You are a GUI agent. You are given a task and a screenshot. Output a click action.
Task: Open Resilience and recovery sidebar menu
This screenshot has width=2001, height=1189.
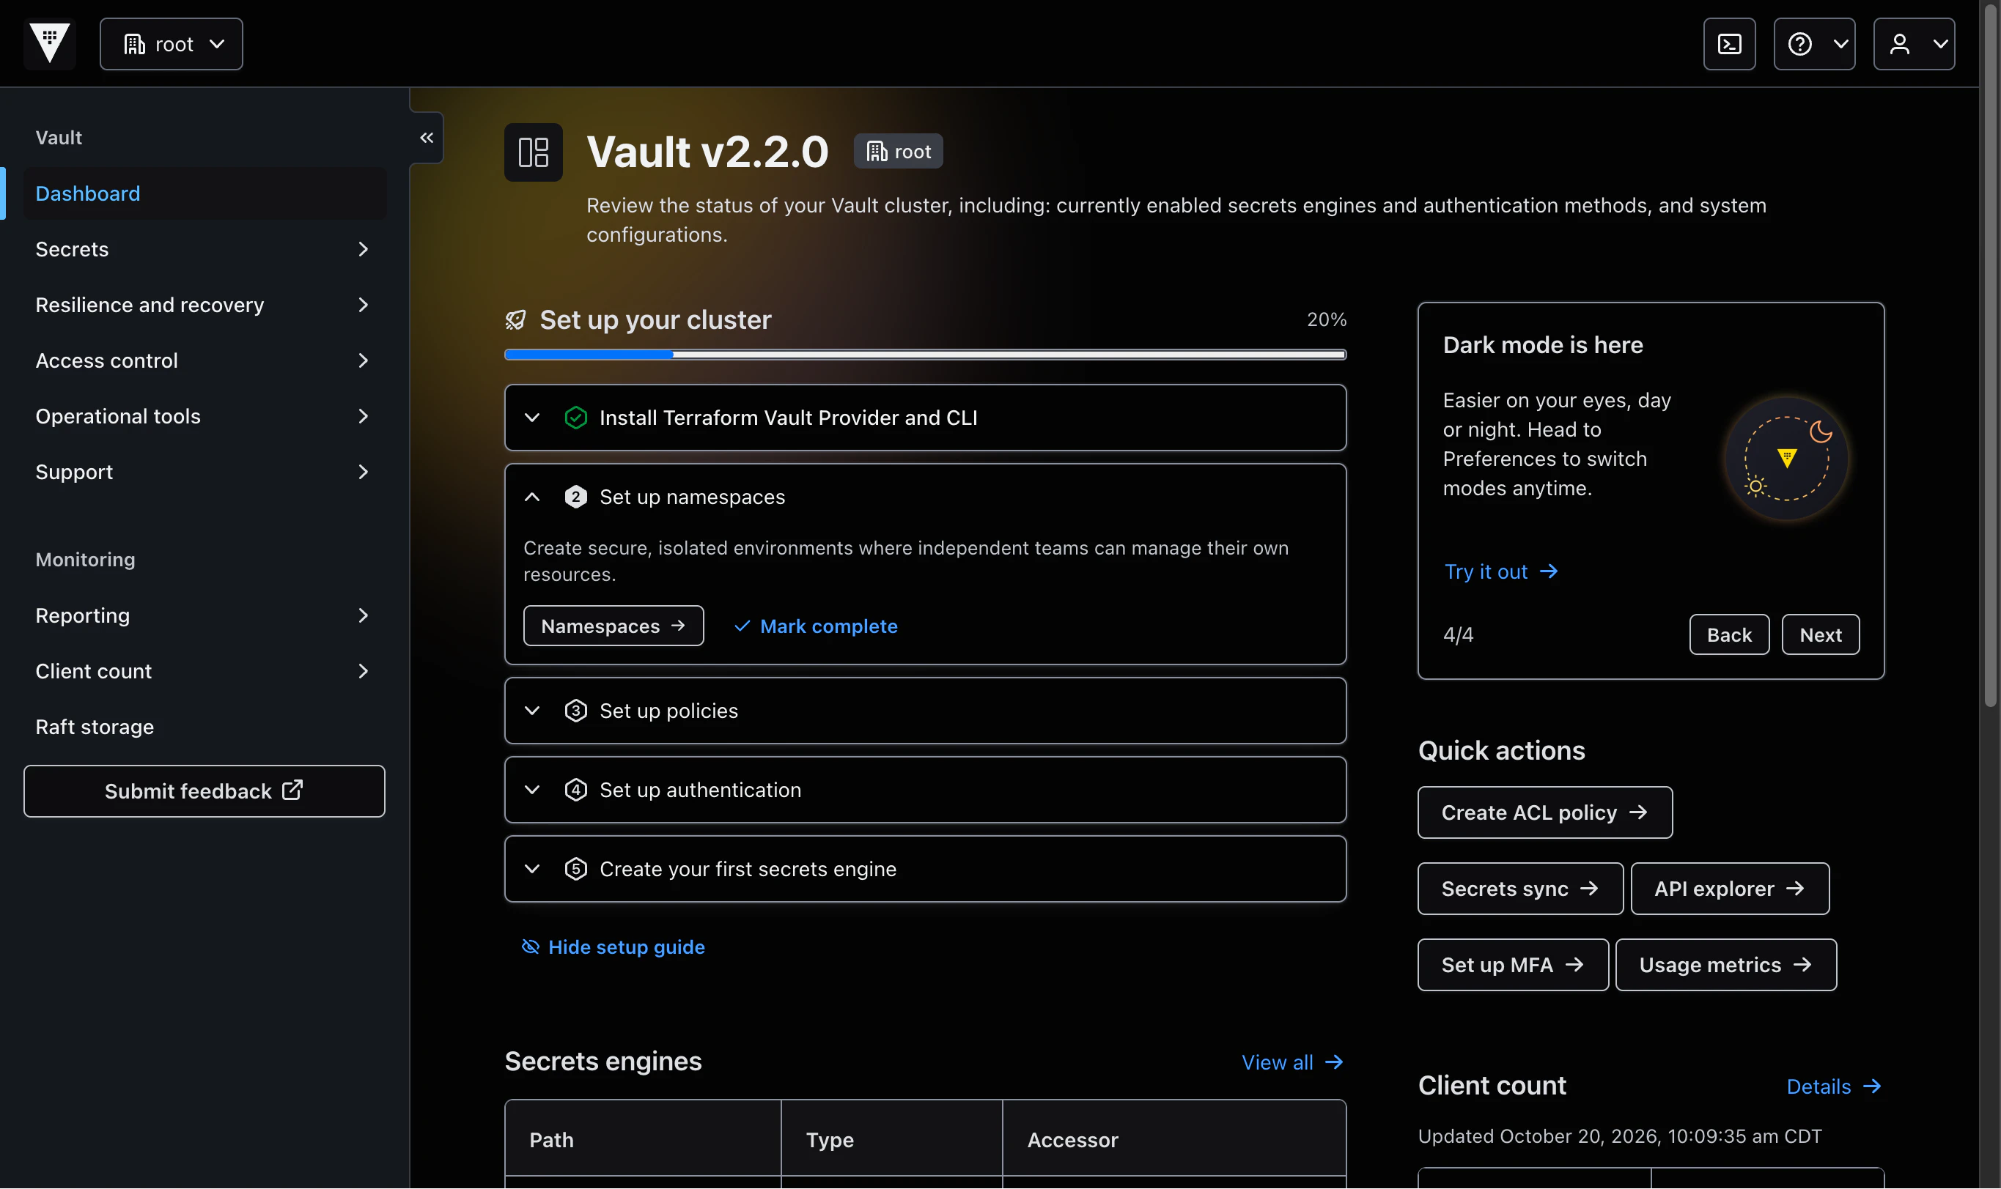[204, 305]
